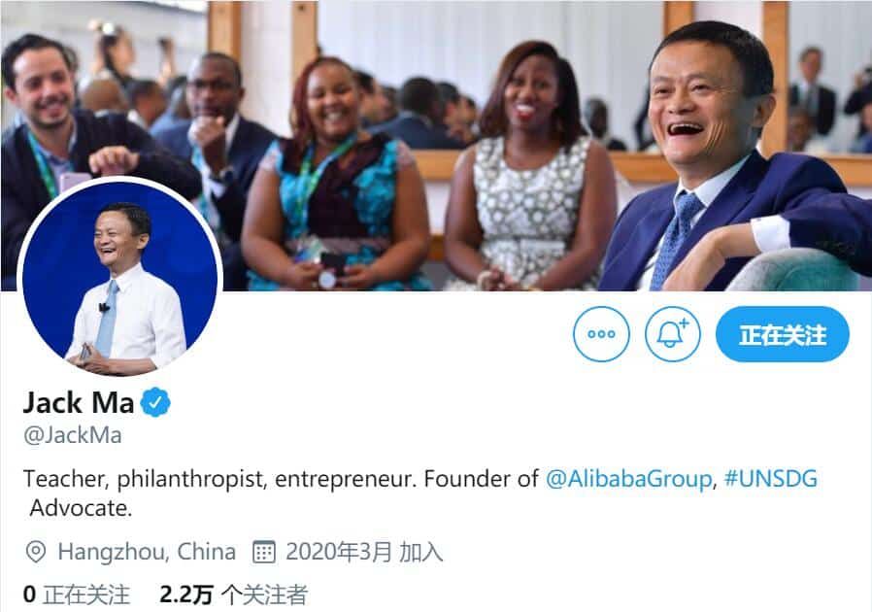Click the 2020年3月 加入 join date
Image resolution: width=872 pixels, height=612 pixels.
[x=364, y=553]
